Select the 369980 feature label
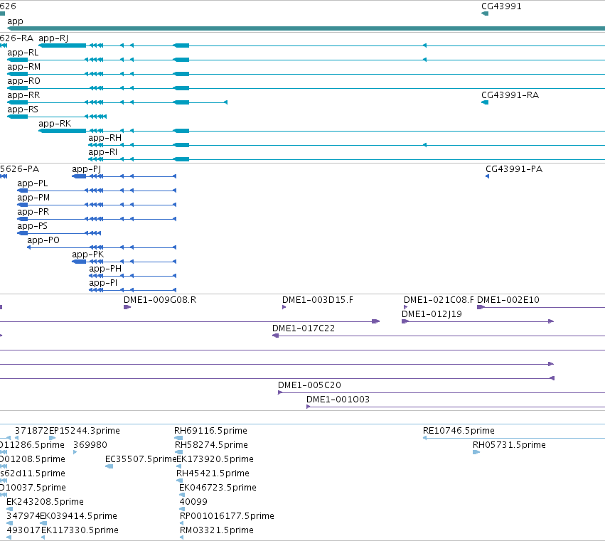Image resolution: width=605 pixels, height=541 pixels. (90, 445)
